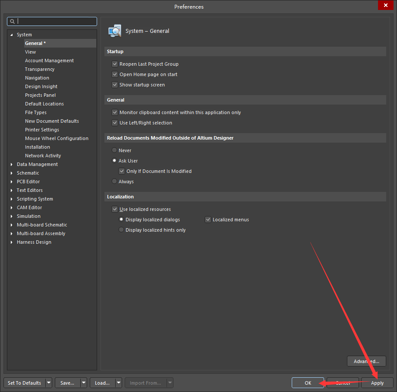Open Set To Defaults dropdown arrow

pos(49,382)
